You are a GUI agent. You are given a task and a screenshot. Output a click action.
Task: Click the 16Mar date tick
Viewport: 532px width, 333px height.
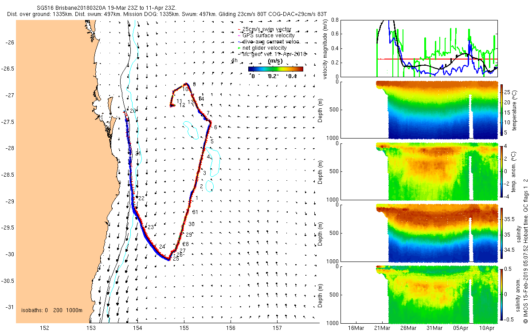[x=356, y=328]
